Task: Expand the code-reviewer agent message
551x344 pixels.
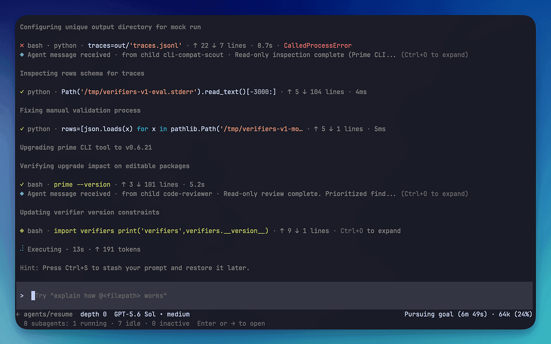Action: tap(434, 194)
